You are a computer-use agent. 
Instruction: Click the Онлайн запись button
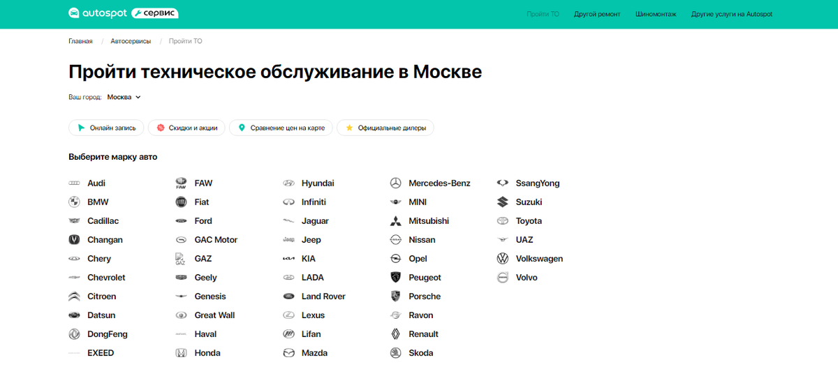(x=107, y=128)
